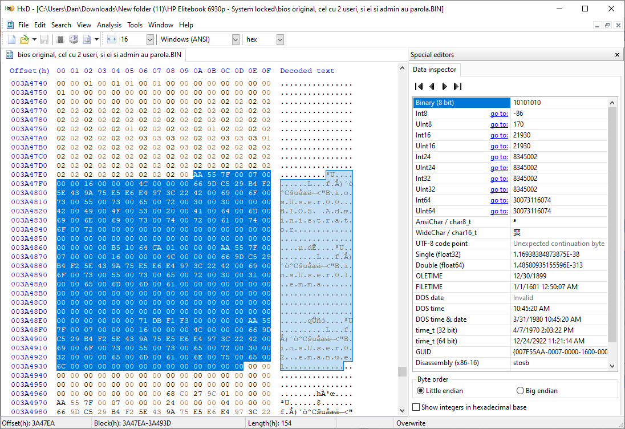Go to next byte in Data inspector
The image size is (625, 429).
click(444, 87)
